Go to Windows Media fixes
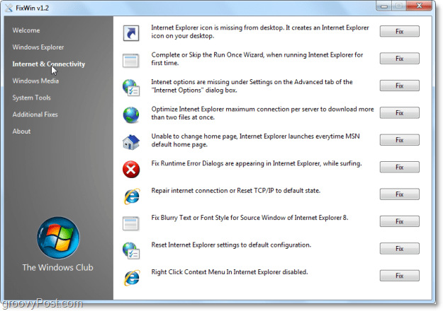The width and height of the screenshot is (443, 311). [35, 81]
